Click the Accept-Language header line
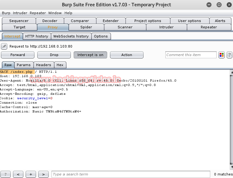Viewport: 233px width, 178px height. point(34,89)
